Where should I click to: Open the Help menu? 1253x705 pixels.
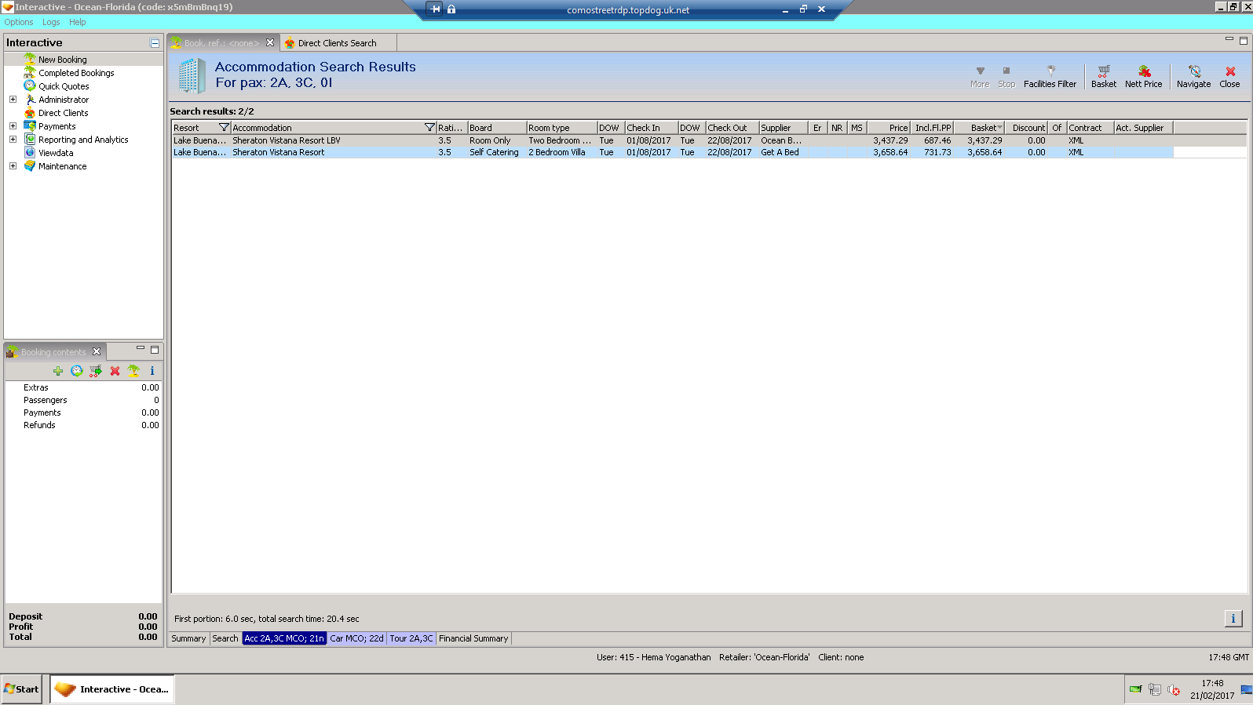(x=78, y=22)
